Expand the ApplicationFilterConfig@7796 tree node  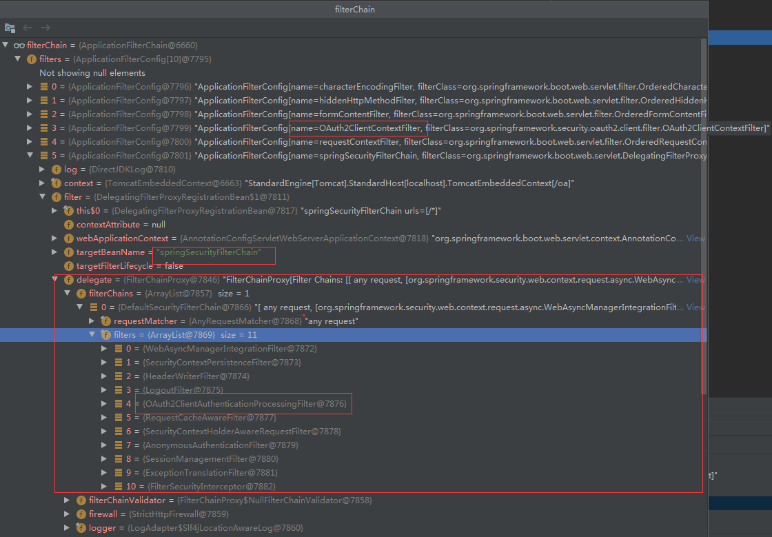pyautogui.click(x=29, y=86)
